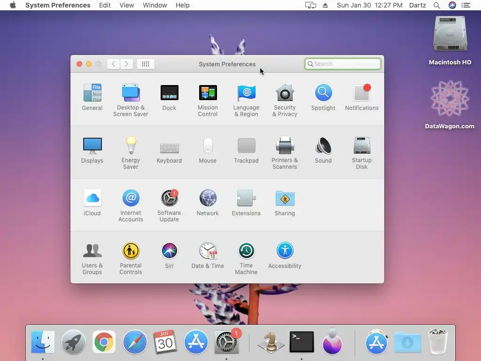481x361 pixels.
Task: Open Security & Privacy pane
Action: [285, 100]
